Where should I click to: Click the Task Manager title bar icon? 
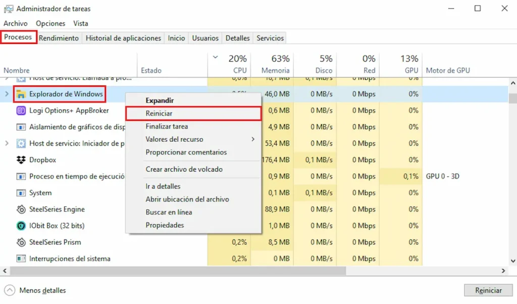[x=9, y=9]
